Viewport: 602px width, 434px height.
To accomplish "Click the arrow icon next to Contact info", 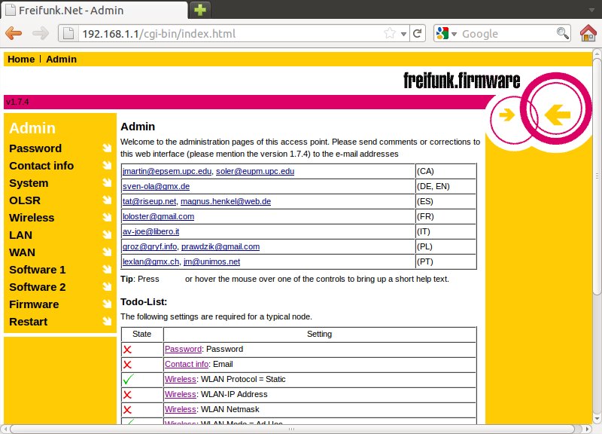I will click(107, 165).
